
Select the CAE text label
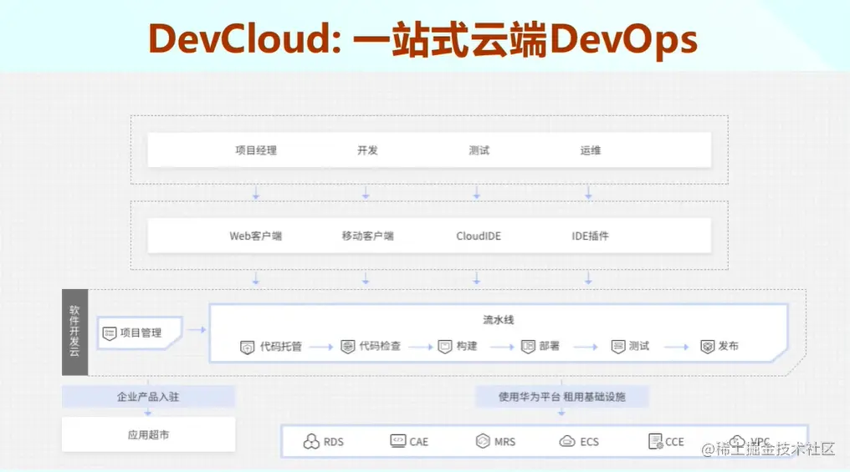pos(418,442)
